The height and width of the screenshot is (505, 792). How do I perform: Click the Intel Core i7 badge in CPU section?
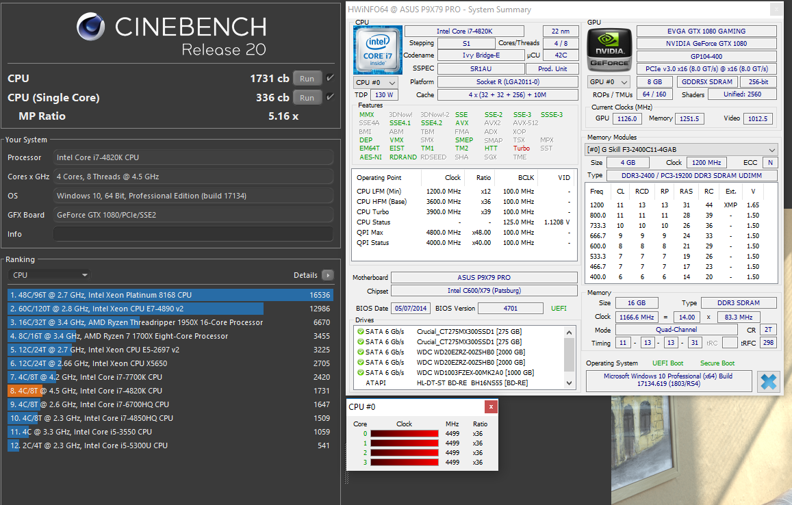click(x=377, y=49)
